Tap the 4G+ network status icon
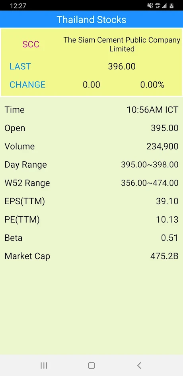The image size is (183, 376). 158,6
